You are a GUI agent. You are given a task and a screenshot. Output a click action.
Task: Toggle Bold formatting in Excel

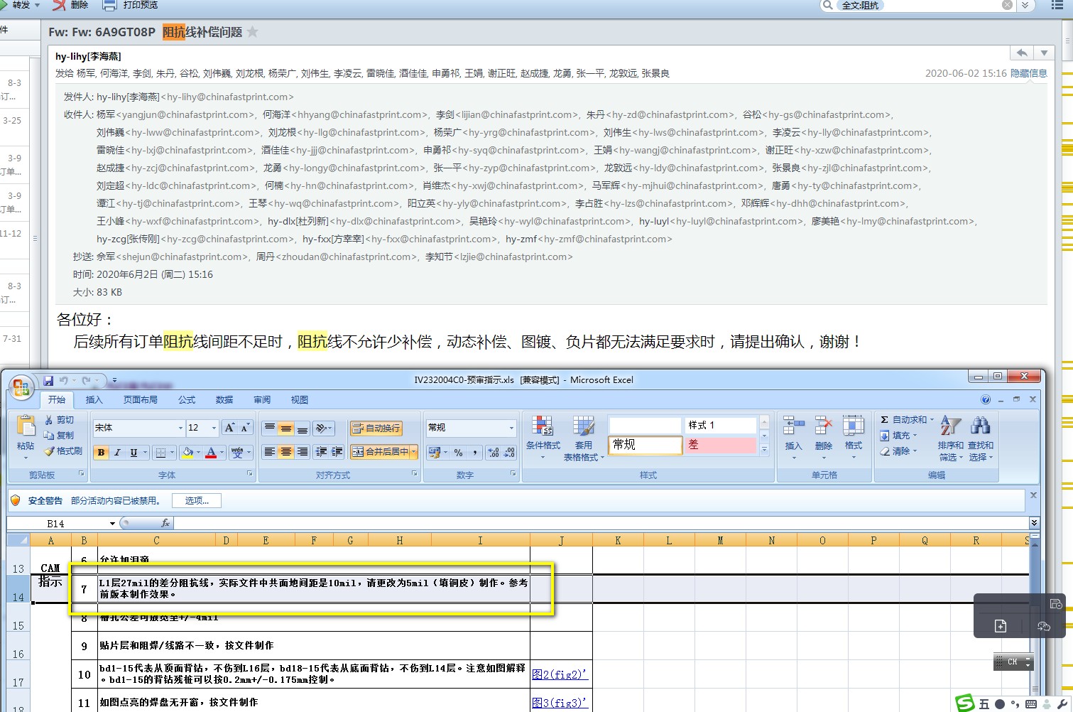click(101, 453)
